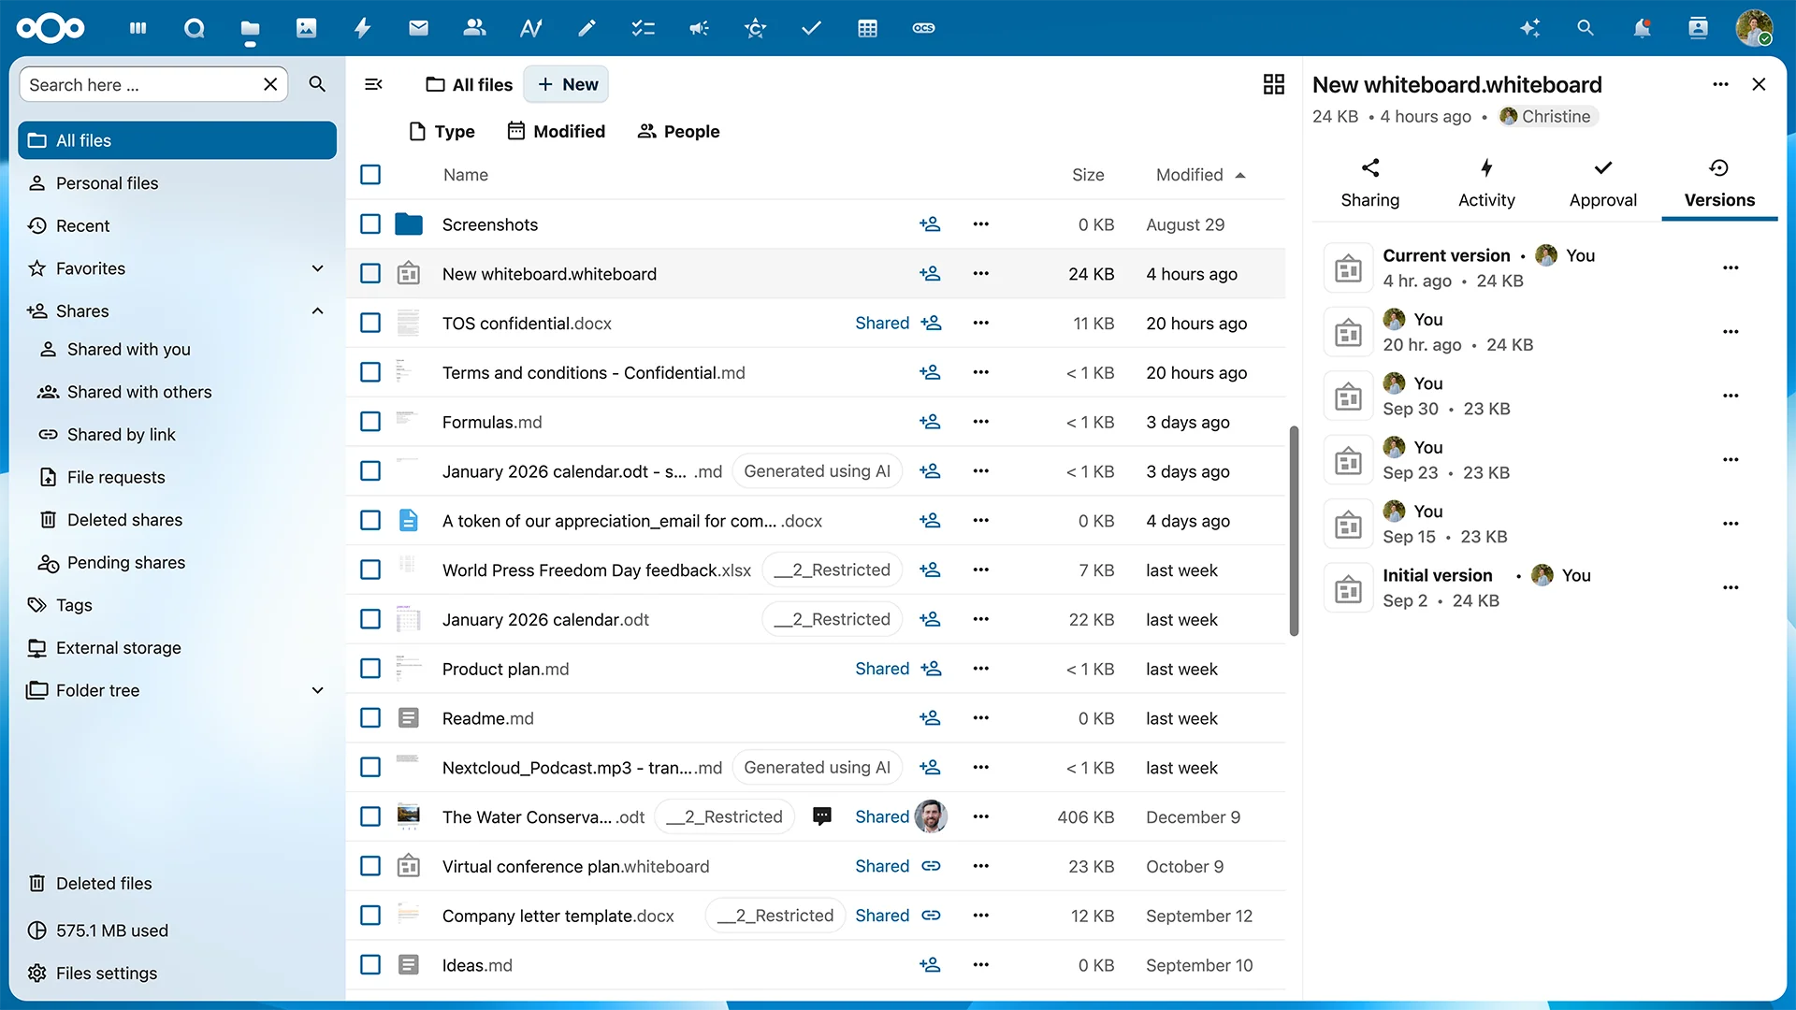Open the Dashboard app
The height and width of the screenshot is (1010, 1796).
tap(138, 28)
